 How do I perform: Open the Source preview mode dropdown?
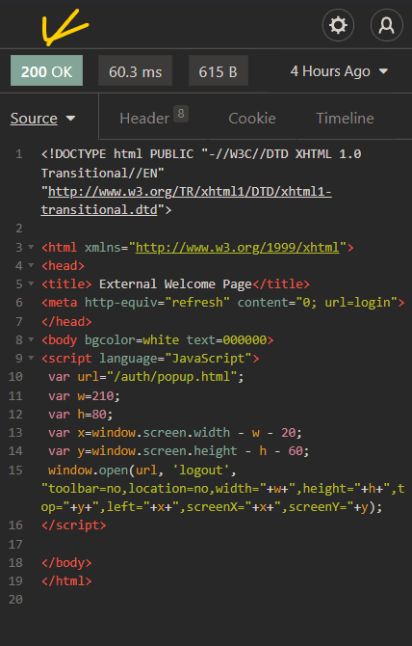42,119
